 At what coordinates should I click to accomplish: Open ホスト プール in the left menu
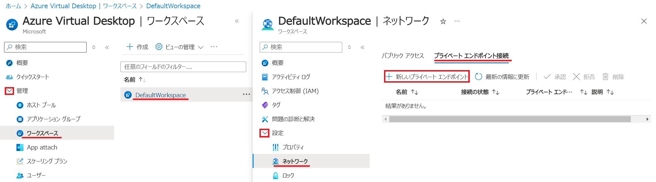pos(41,105)
